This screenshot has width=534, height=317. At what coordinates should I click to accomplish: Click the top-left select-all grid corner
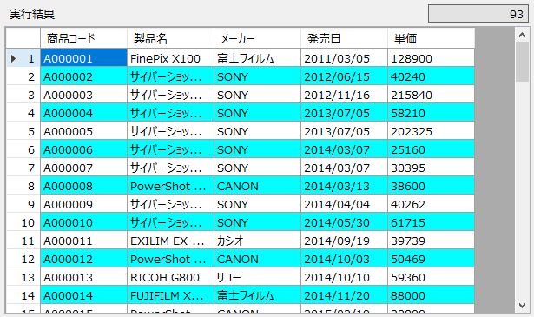tap(23, 38)
